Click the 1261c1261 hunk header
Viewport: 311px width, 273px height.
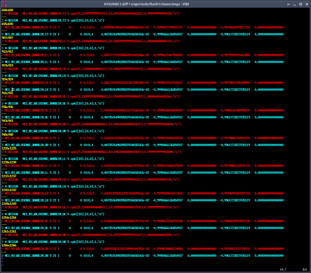point(9,231)
